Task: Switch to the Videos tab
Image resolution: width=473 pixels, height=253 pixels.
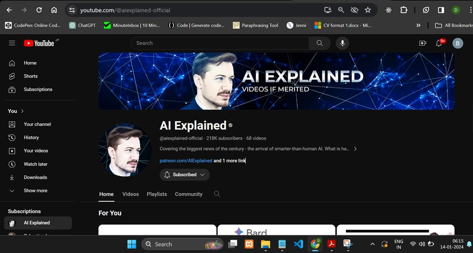Action: pos(131,194)
